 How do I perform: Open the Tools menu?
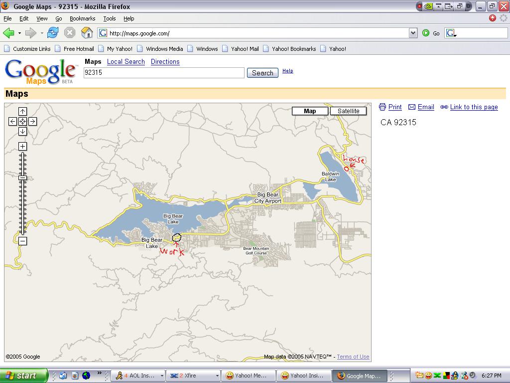coord(109,18)
